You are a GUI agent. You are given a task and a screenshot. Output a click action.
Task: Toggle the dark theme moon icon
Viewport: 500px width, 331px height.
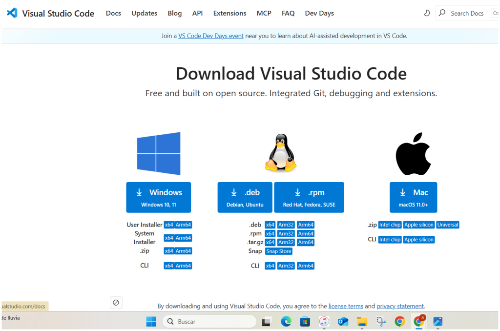[426, 13]
